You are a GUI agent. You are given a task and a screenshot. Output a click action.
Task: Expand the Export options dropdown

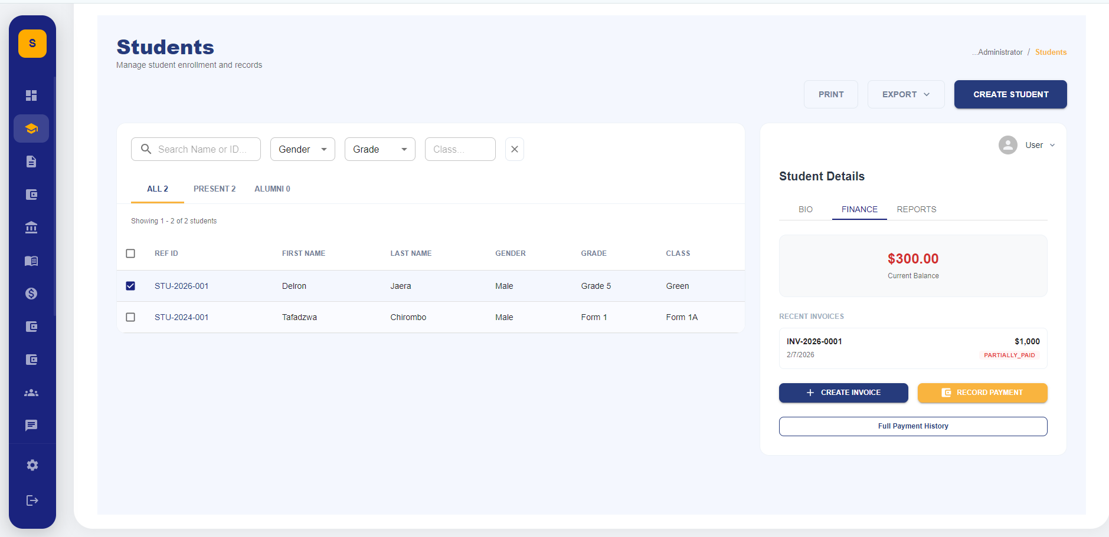tap(905, 94)
